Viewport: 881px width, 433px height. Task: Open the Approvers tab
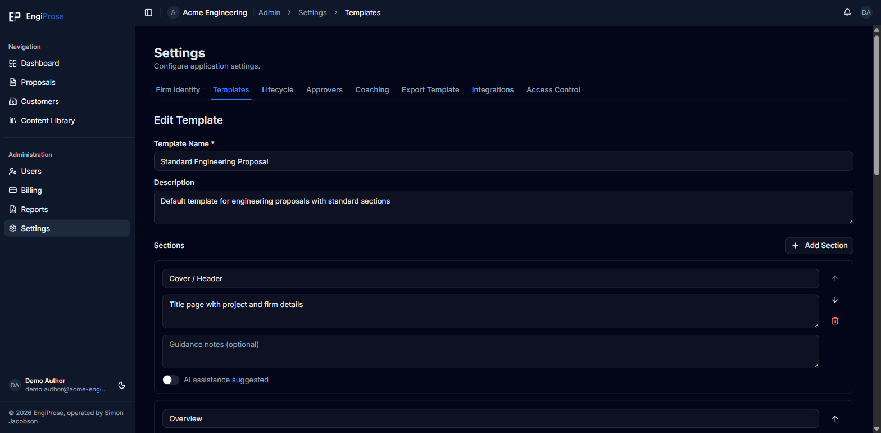324,90
